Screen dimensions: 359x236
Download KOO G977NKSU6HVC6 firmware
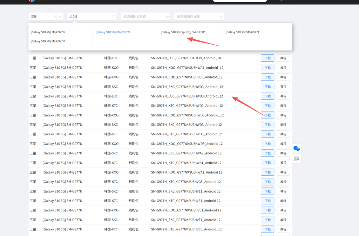pos(267,77)
